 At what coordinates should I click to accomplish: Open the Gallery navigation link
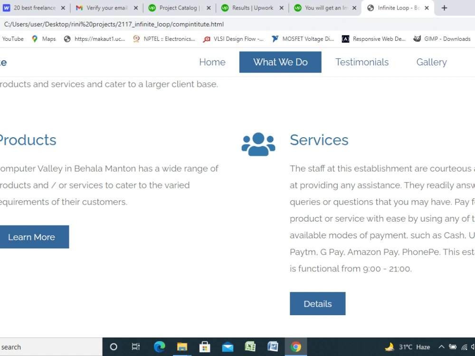431,62
